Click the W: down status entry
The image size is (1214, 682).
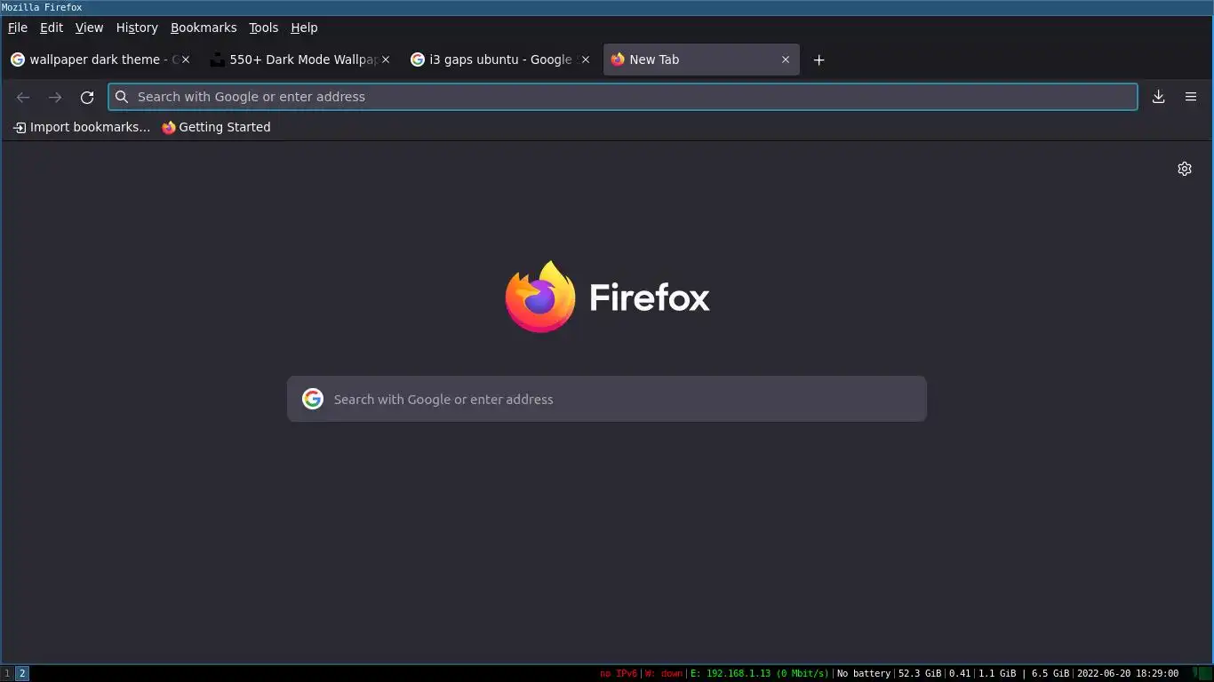[664, 674]
